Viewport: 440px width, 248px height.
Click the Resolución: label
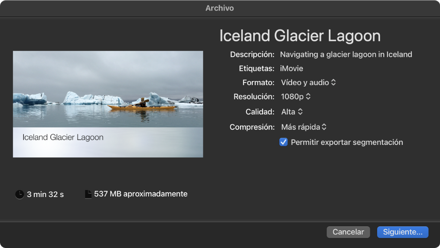pos(254,96)
